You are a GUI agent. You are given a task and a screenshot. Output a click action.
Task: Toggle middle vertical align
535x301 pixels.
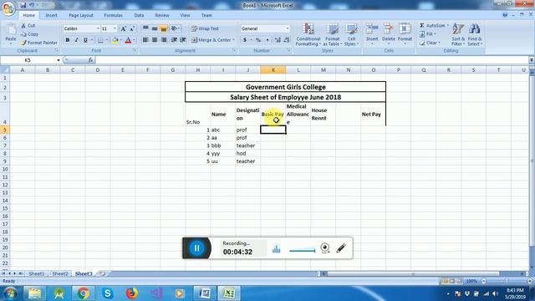coord(155,28)
